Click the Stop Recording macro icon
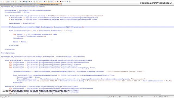 [x=63, y=2]
